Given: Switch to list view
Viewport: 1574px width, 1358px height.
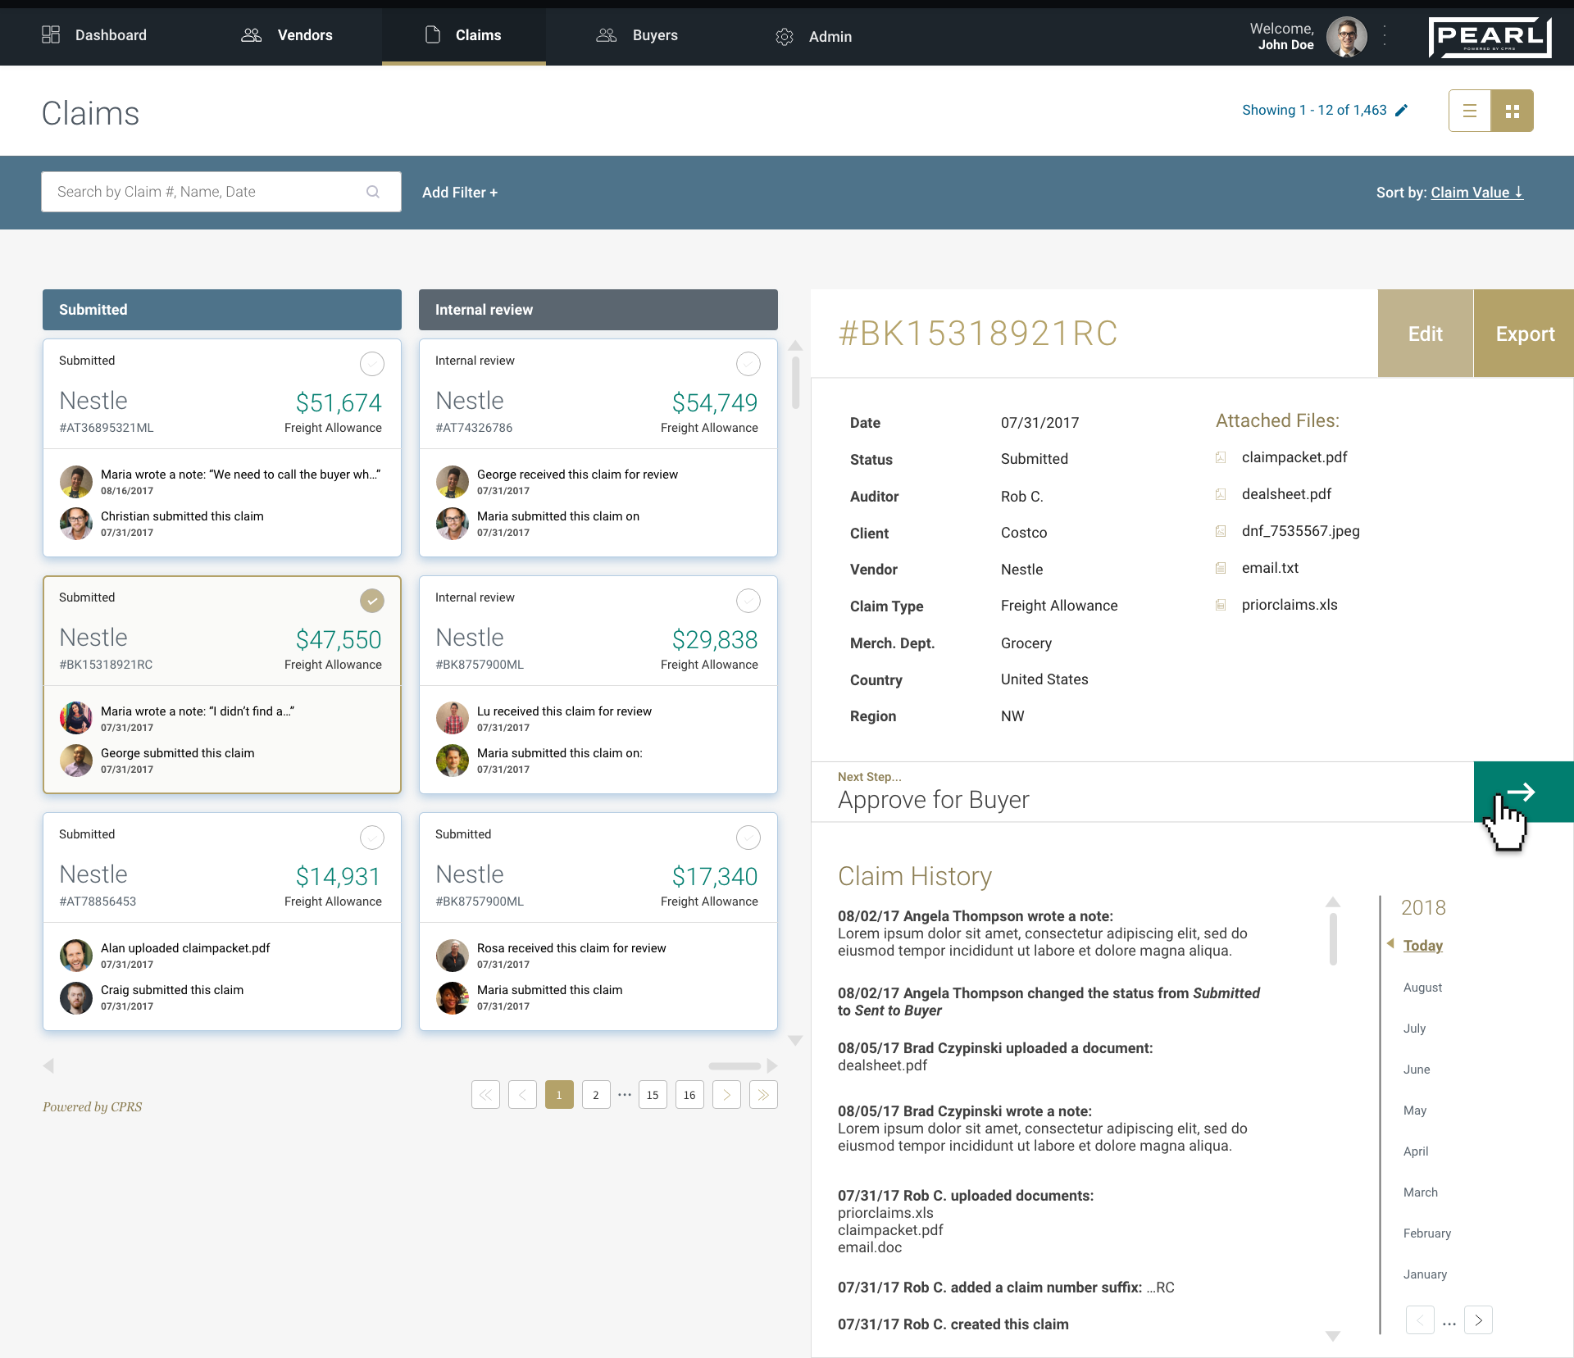Looking at the screenshot, I should pyautogui.click(x=1470, y=111).
